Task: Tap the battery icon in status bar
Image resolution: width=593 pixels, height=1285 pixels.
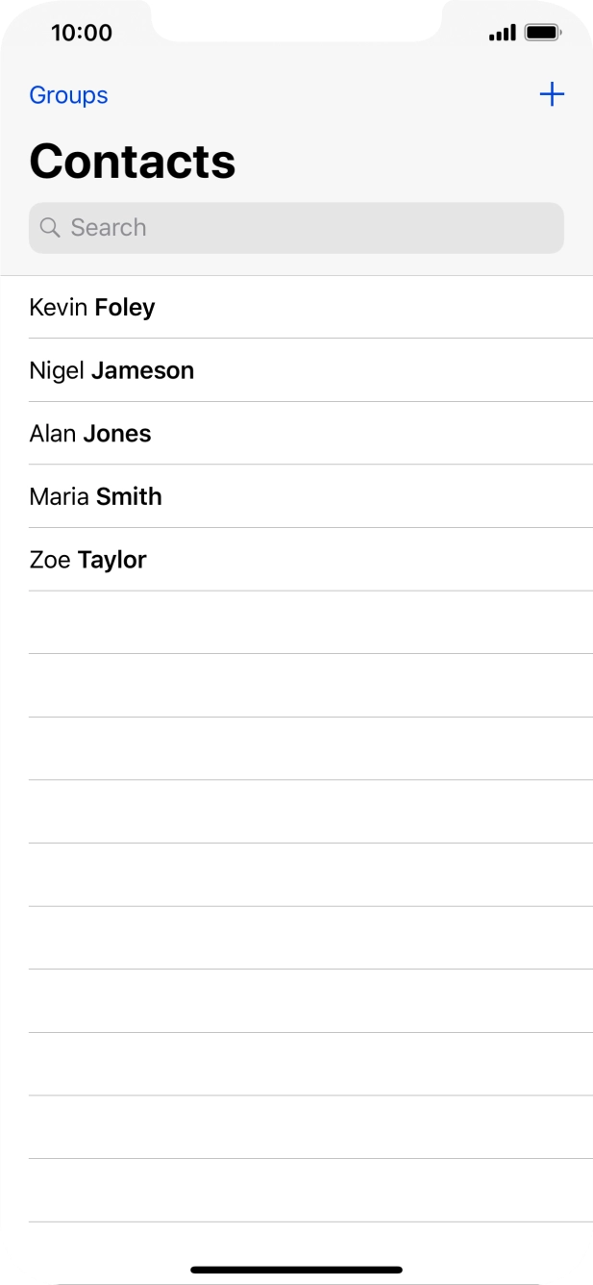Action: pyautogui.click(x=543, y=33)
